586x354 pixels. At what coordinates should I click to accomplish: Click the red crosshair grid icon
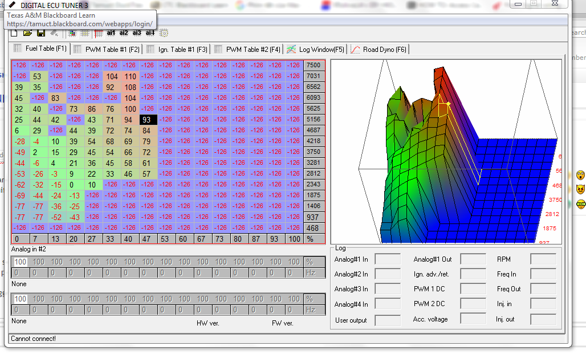[99, 33]
